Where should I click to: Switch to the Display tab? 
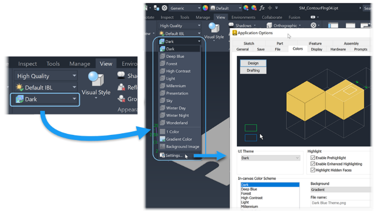(x=316, y=49)
